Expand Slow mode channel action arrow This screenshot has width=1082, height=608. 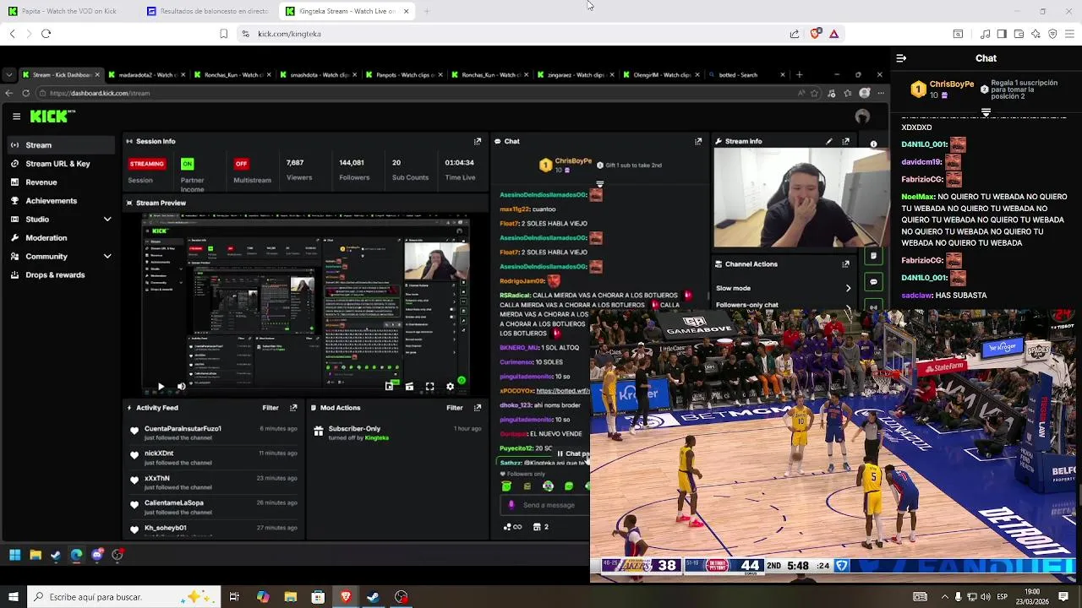848,288
